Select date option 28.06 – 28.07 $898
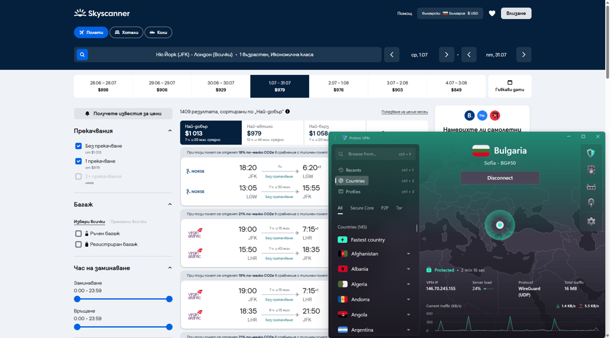 click(103, 86)
